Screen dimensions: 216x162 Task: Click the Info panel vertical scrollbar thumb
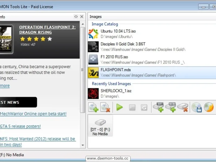point(83,70)
